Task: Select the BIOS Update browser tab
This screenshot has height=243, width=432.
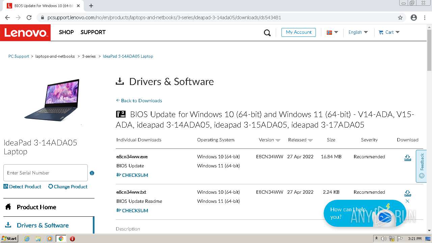Action: click(43, 6)
